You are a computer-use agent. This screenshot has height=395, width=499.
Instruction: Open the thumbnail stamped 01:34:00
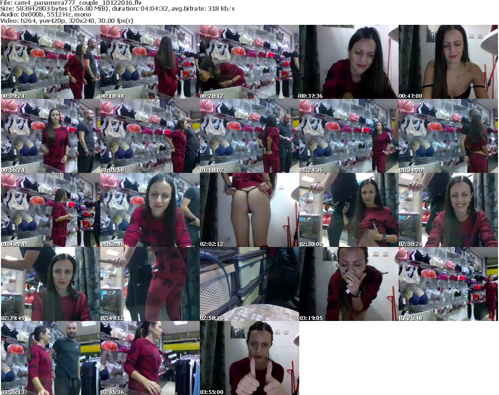[x=448, y=136]
